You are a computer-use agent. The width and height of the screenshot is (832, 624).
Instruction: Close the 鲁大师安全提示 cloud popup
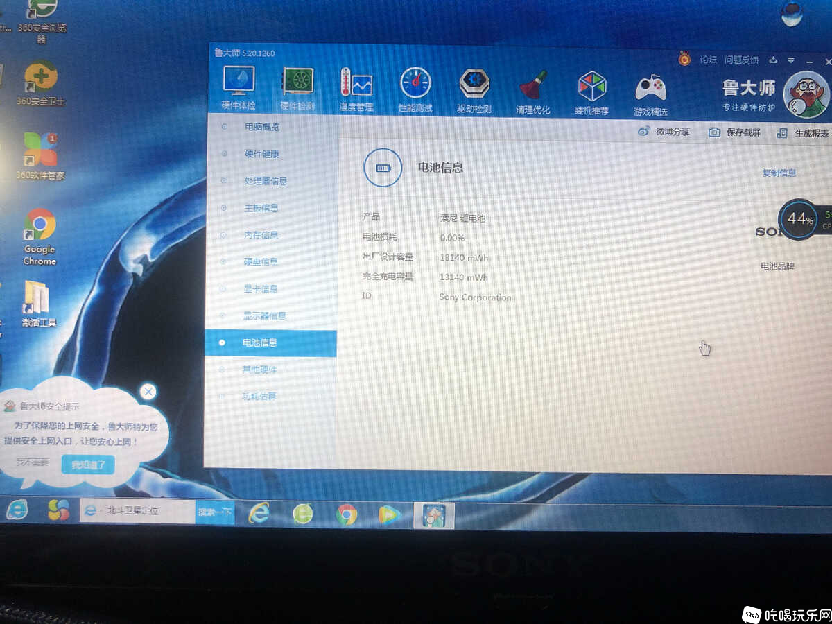point(148,392)
